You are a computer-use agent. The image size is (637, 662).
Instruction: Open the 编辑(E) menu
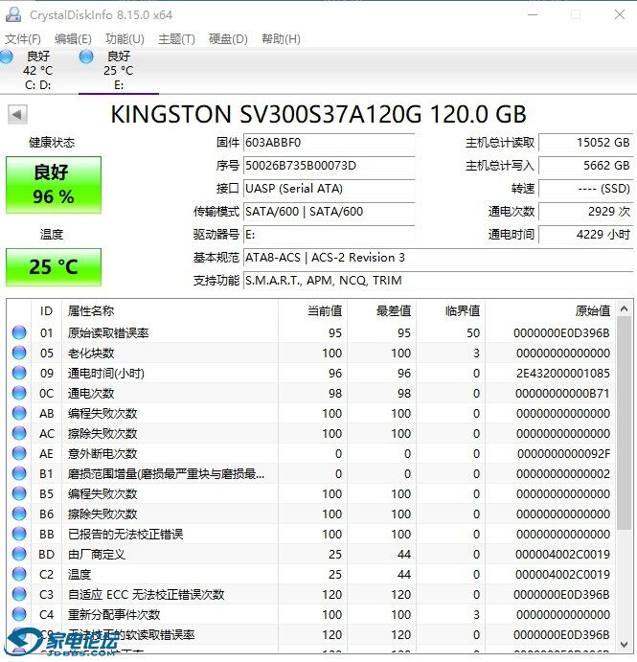coord(73,39)
